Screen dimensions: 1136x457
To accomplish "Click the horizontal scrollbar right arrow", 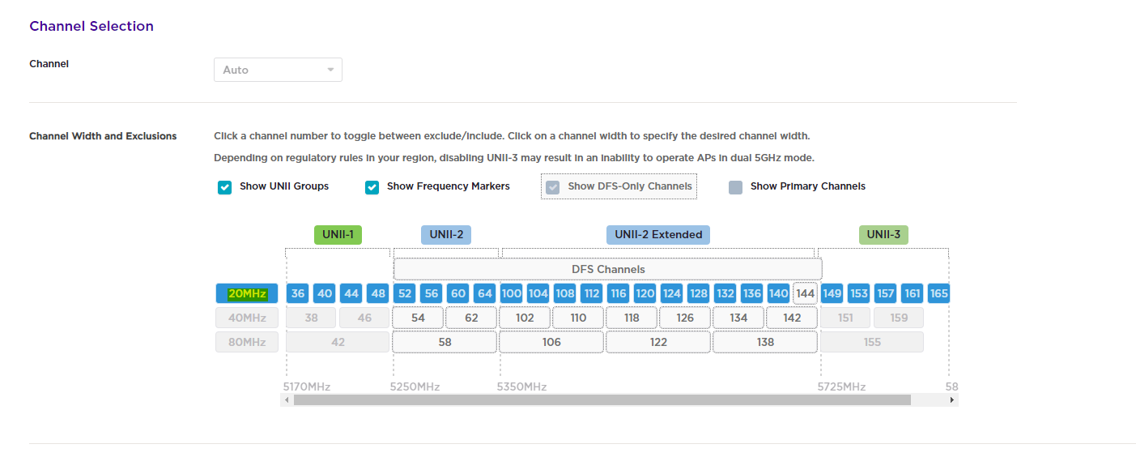I will coord(951,399).
